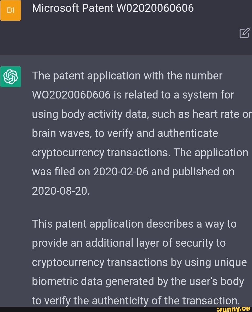Click WO2020060606 in the assistant's response

point(71,95)
